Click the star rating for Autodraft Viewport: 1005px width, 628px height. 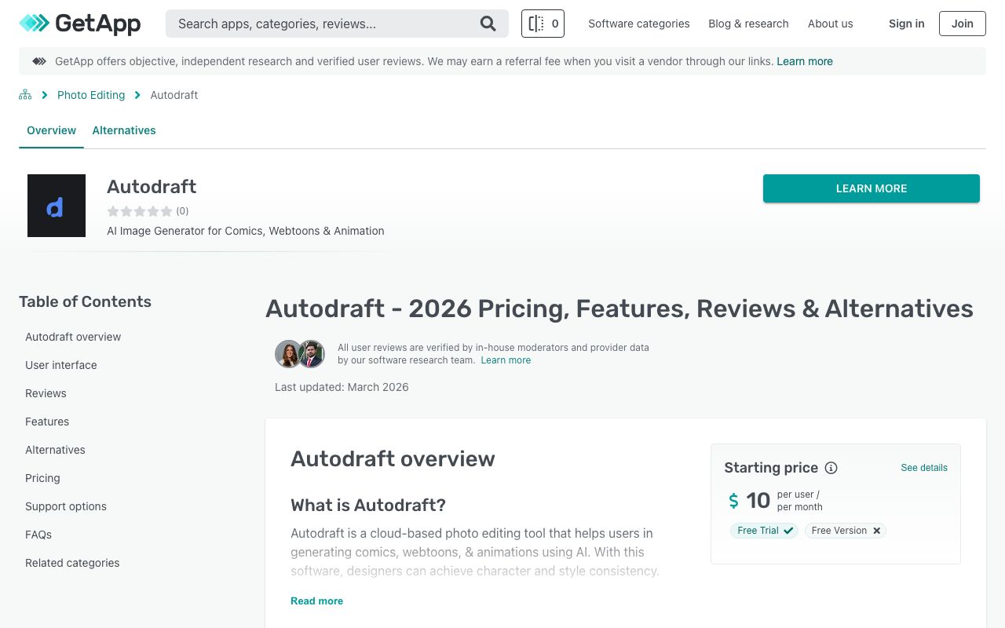click(140, 211)
